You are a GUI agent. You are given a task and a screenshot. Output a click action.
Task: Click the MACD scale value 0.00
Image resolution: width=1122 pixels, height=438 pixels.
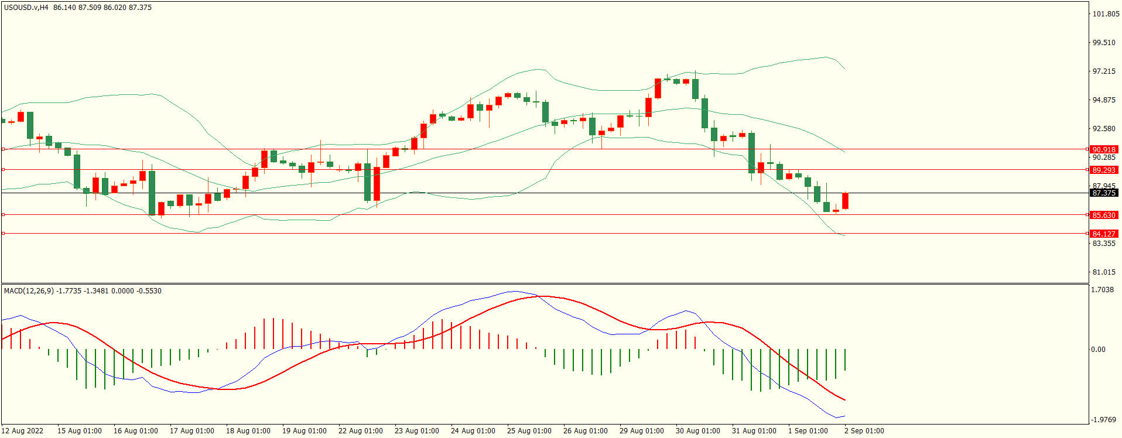(x=1099, y=350)
